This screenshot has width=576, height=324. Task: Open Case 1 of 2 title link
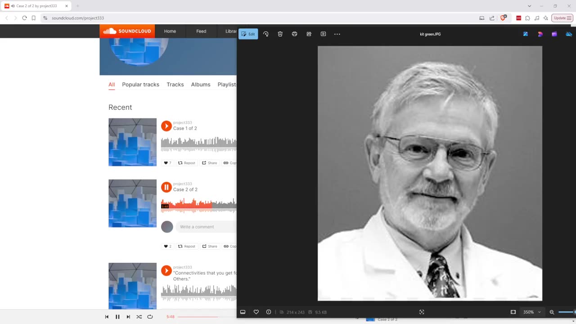[x=185, y=128]
